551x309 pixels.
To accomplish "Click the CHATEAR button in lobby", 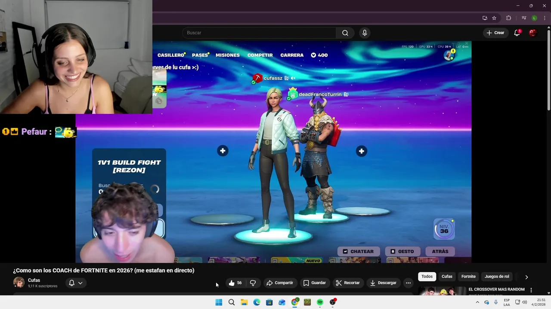I will tap(358, 251).
